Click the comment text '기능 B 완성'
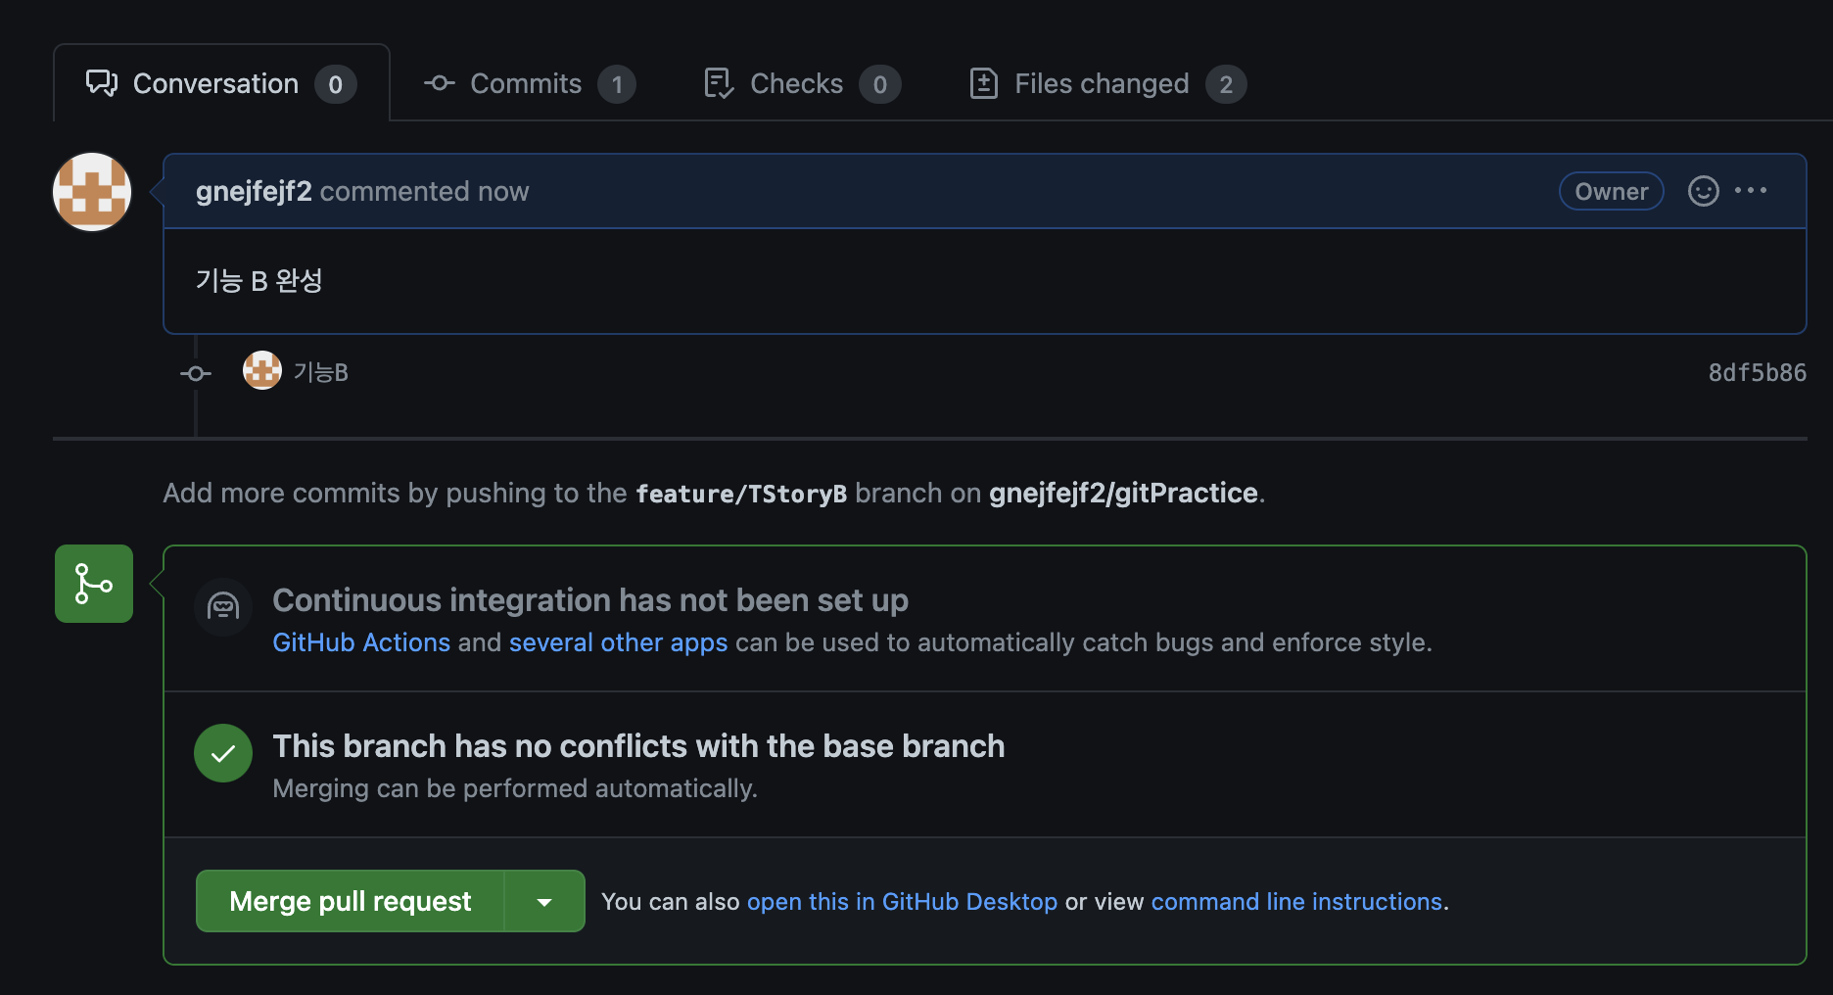1833x995 pixels. (x=258, y=281)
